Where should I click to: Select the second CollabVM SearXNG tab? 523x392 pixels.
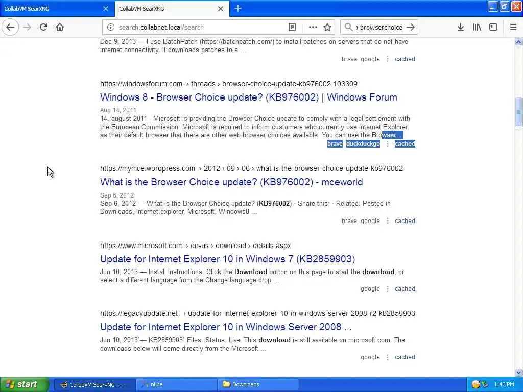coord(167,9)
